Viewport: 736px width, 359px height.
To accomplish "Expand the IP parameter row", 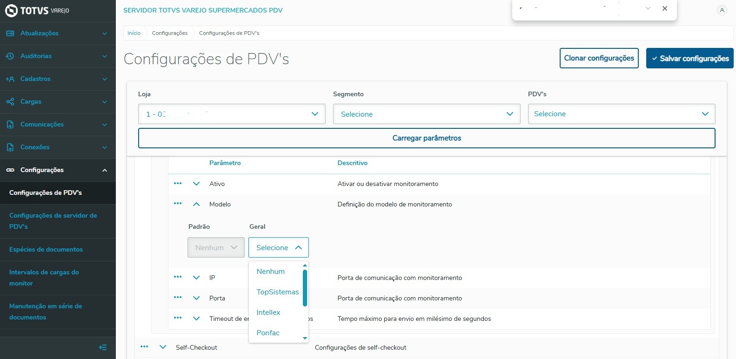I will click(196, 278).
